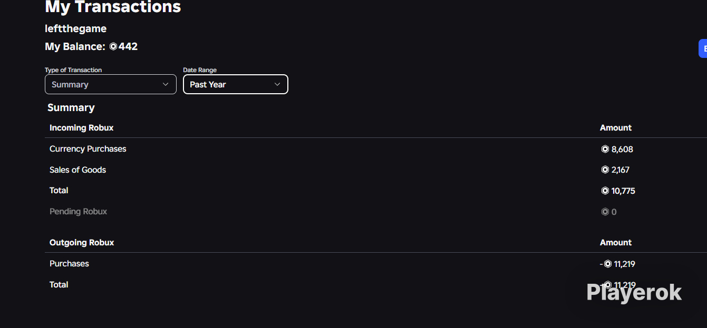The width and height of the screenshot is (707, 328).
Task: Select the outgoing Purchases row
Action: [376, 264]
